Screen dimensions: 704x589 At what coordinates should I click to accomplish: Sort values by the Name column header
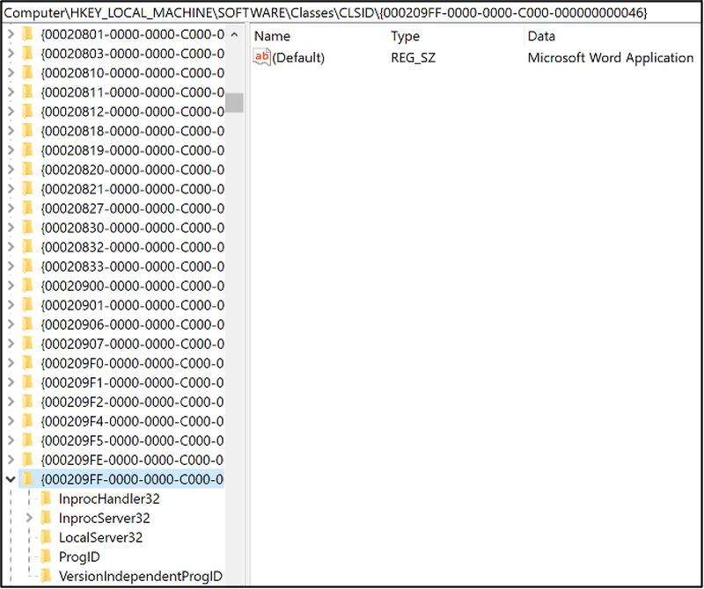point(273,36)
